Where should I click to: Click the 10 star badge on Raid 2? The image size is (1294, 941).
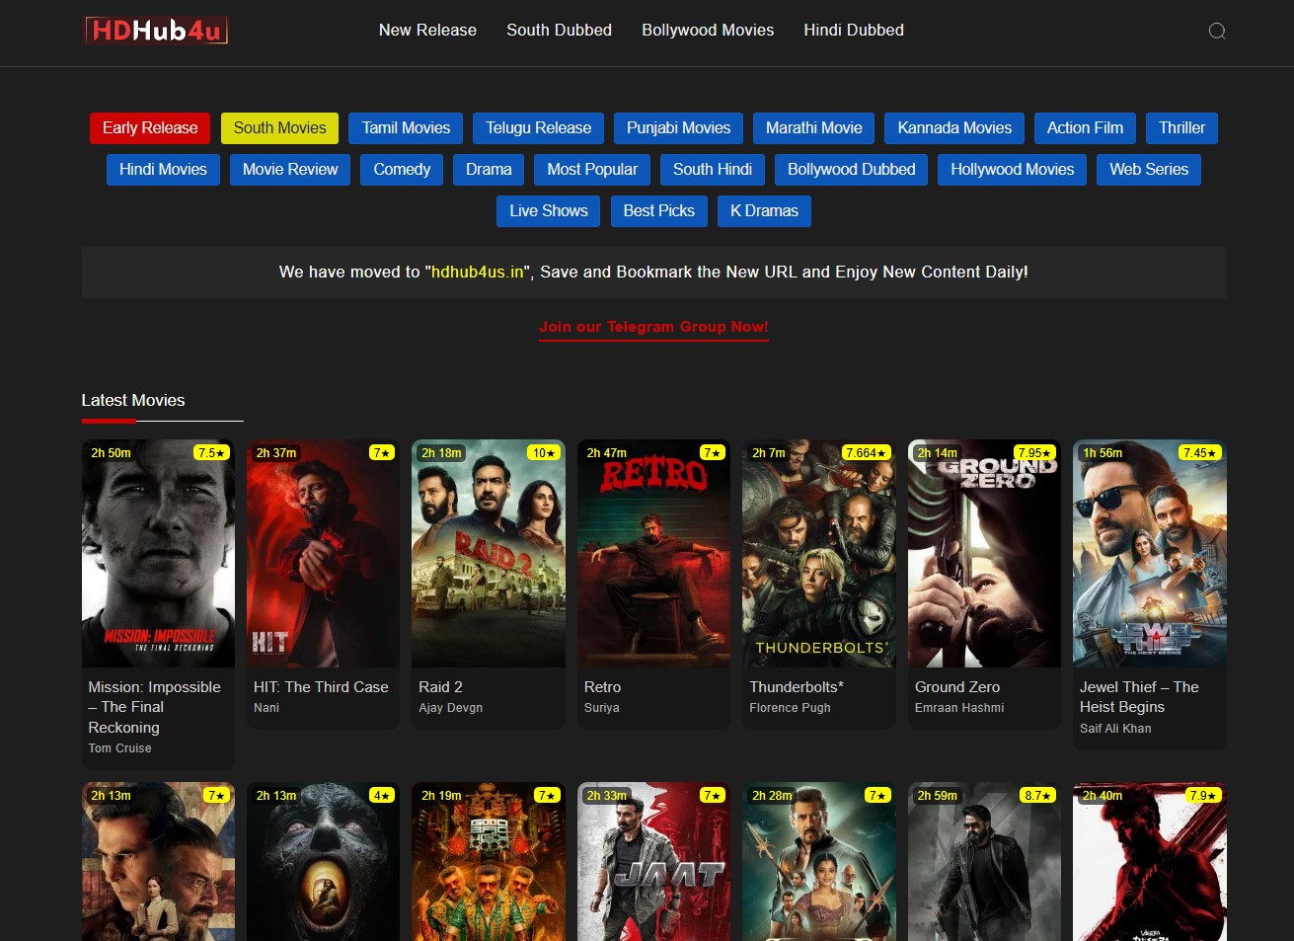pyautogui.click(x=544, y=453)
